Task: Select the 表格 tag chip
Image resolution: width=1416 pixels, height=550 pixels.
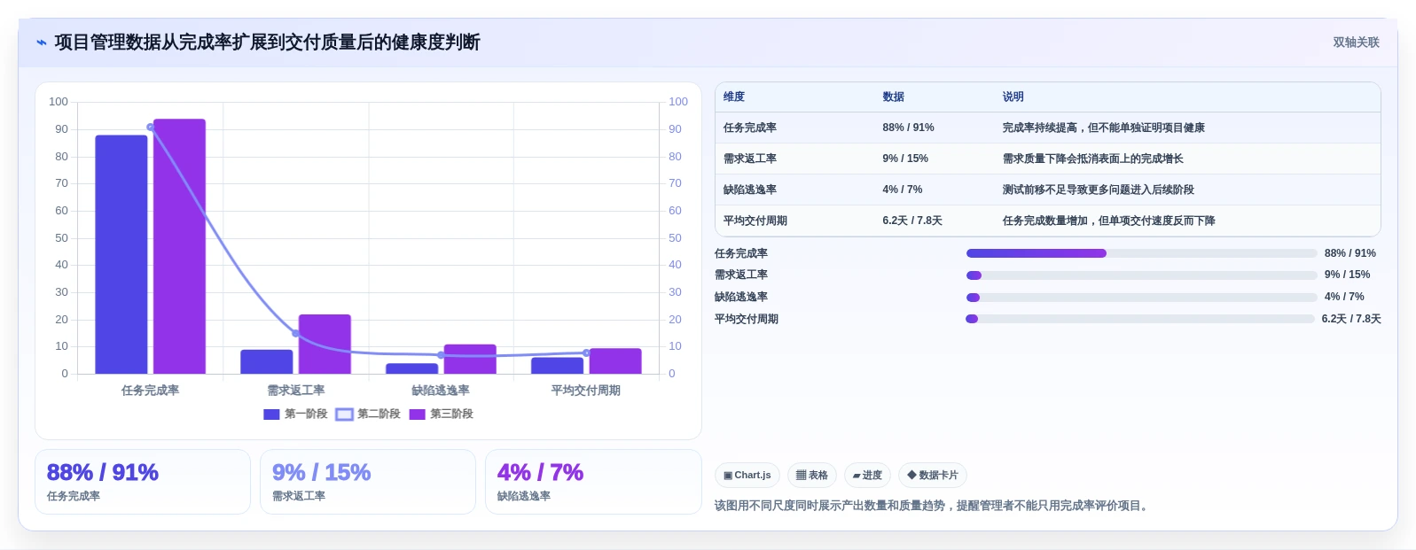Action: click(811, 476)
